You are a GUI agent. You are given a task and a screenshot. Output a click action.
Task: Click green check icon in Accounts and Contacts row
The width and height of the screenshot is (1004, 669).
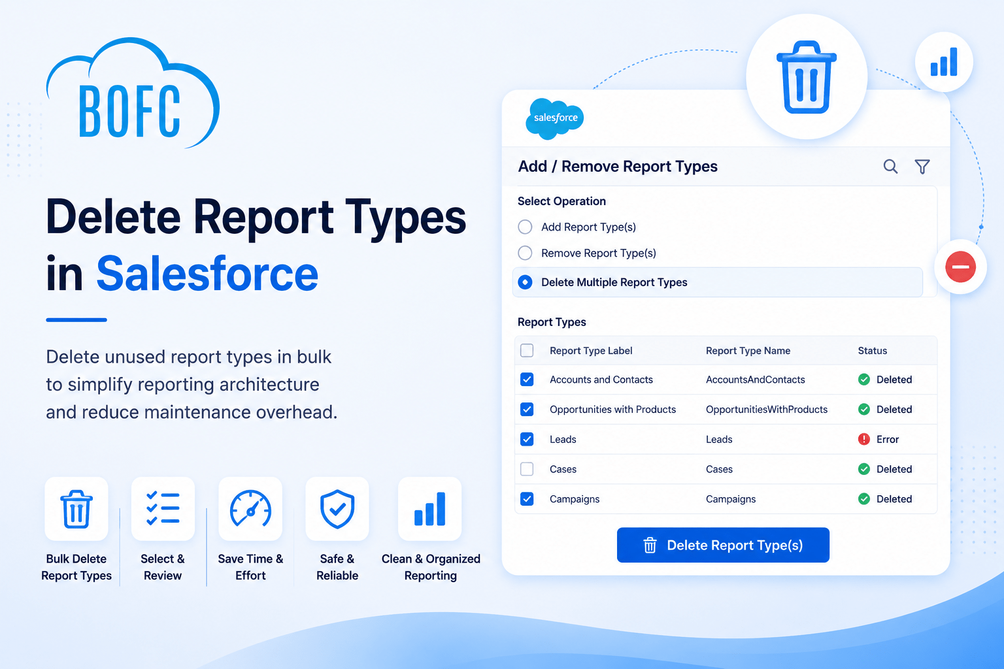pyautogui.click(x=864, y=380)
